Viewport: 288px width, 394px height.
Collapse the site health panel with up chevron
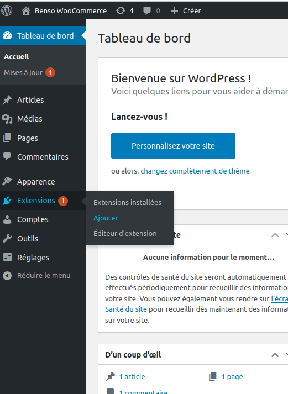pyautogui.click(x=275, y=235)
